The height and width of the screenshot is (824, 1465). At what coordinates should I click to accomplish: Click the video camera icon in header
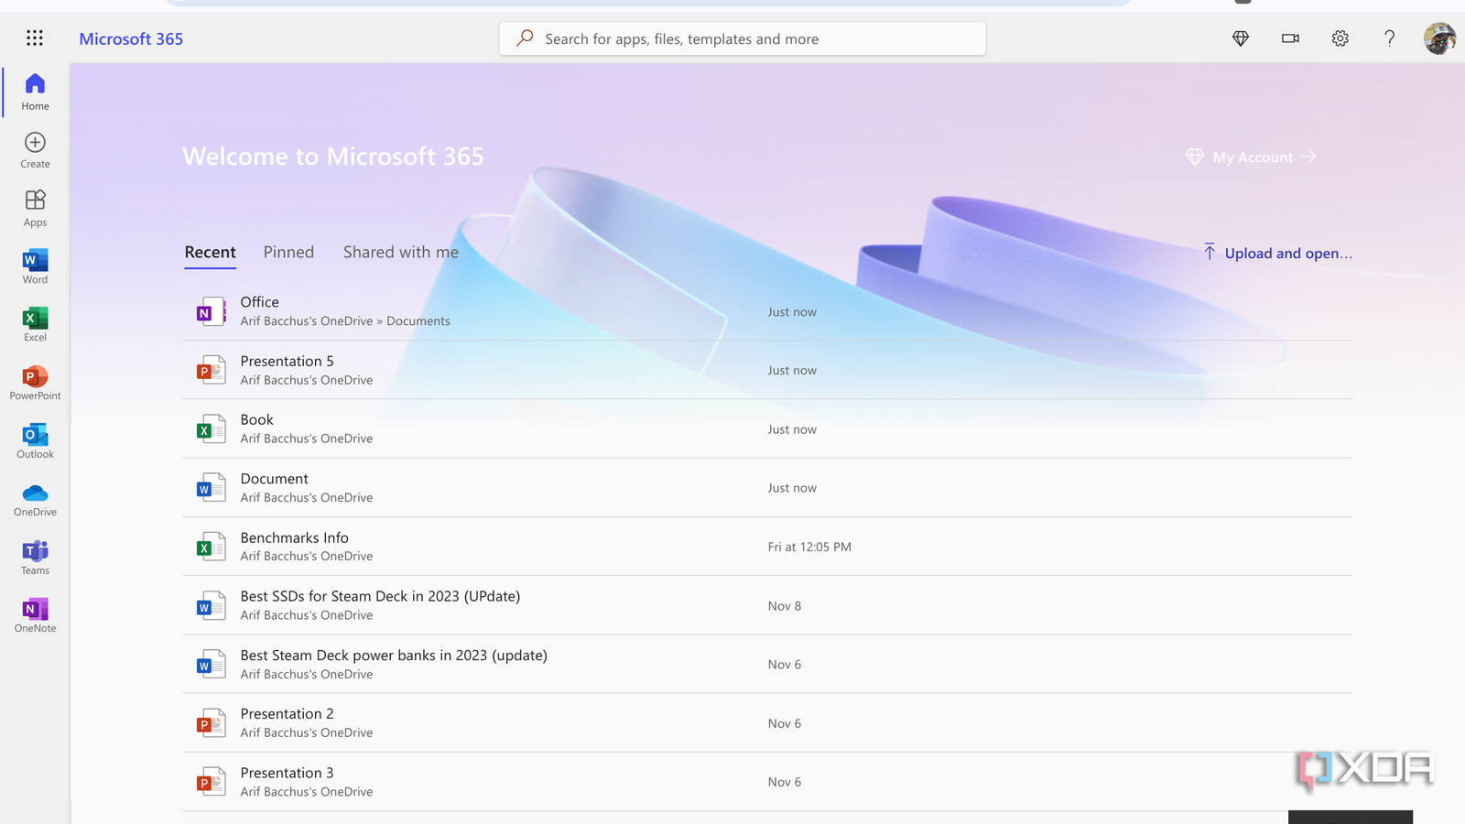1290,38
